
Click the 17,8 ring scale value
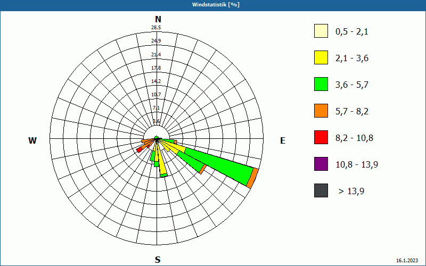point(156,68)
